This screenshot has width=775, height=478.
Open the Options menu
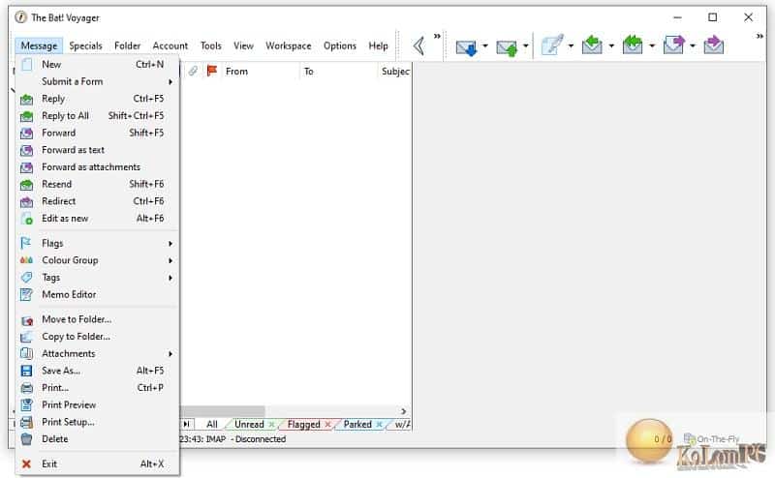340,45
